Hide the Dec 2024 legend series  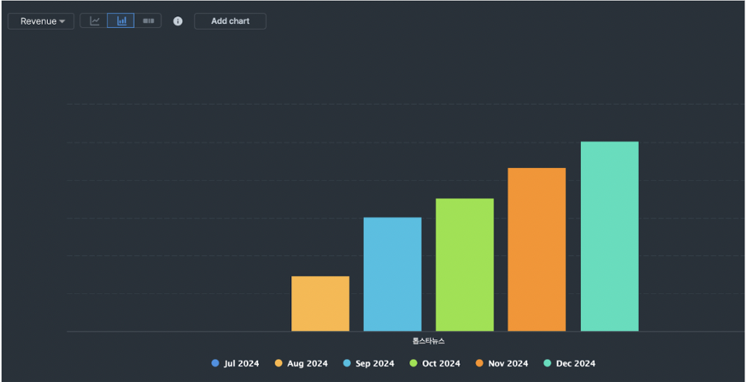point(569,363)
